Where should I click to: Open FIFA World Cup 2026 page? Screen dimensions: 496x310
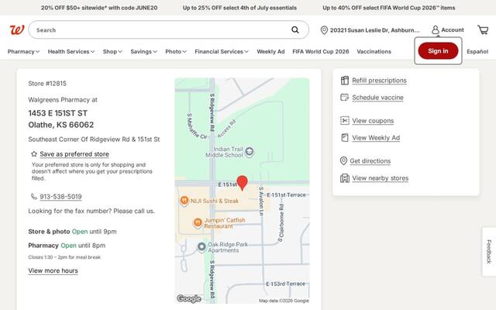click(320, 52)
